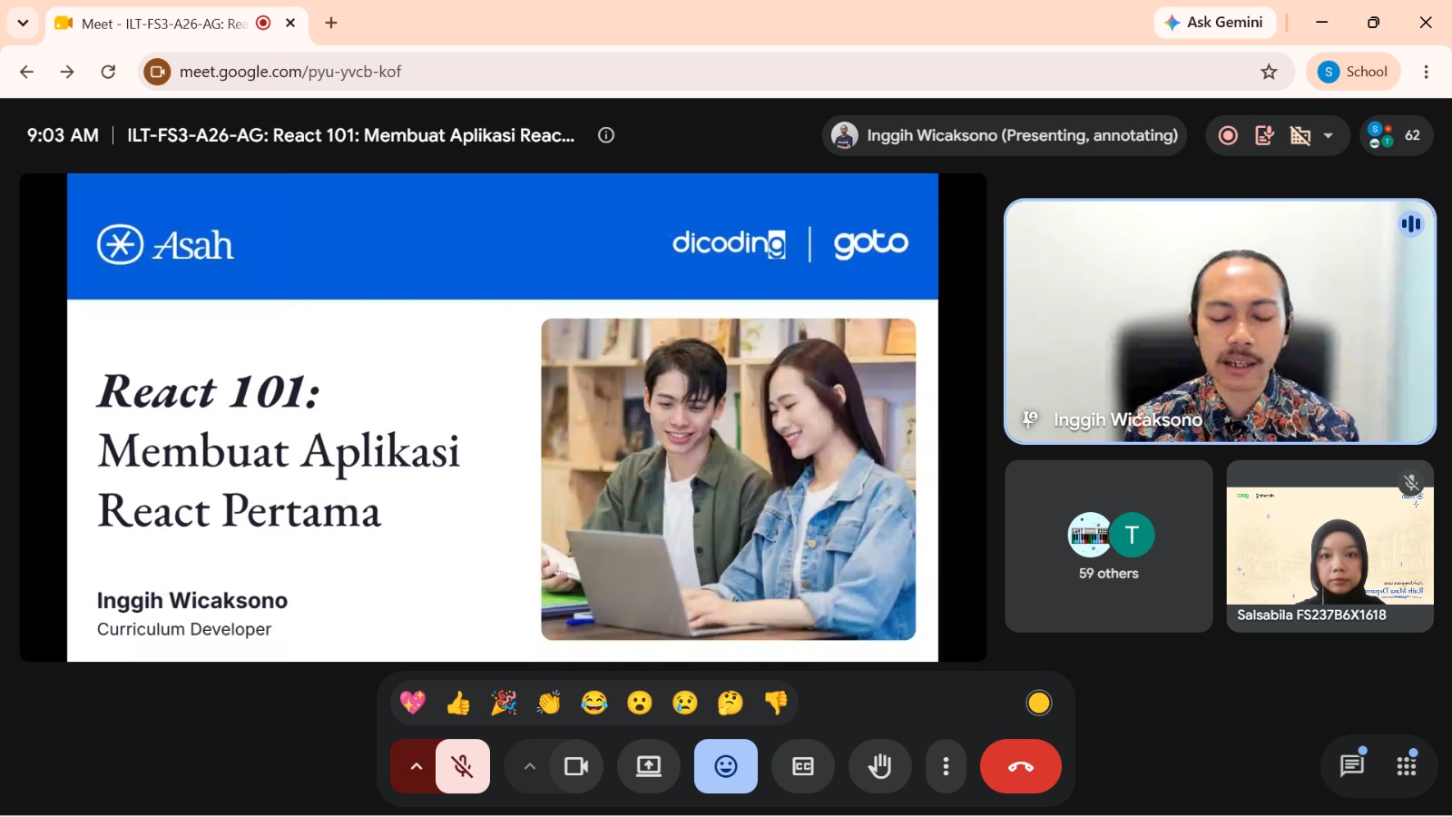
Task: Open dropdown arrow next to recording indicators
Action: click(1329, 136)
